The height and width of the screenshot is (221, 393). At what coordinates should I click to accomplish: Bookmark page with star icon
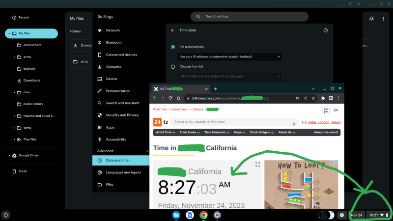click(x=313, y=98)
